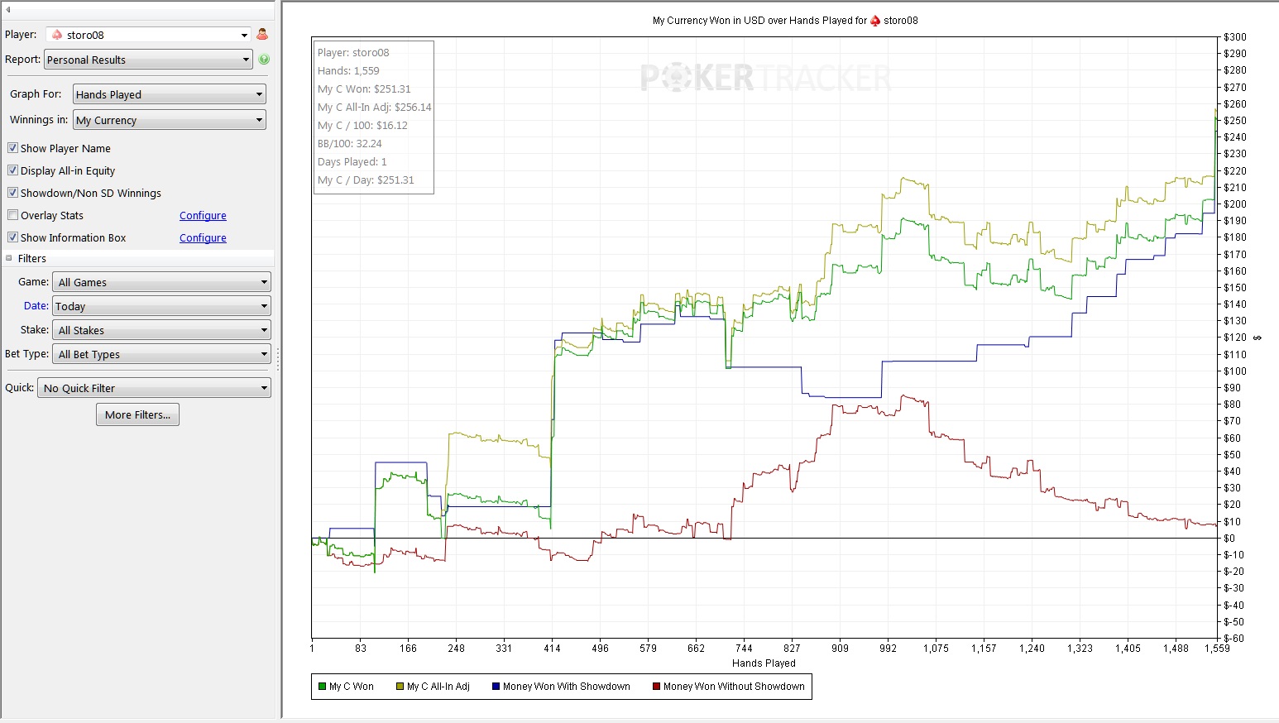Click the player selection icon beside storo08
This screenshot has width=1279, height=723.
262,35
